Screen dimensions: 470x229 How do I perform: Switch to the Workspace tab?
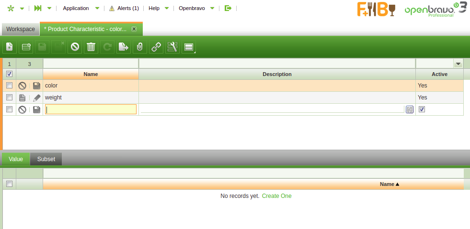pyautogui.click(x=21, y=29)
